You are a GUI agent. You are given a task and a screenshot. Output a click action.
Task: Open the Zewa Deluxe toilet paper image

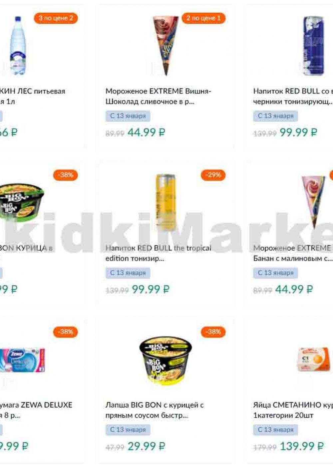(22, 360)
